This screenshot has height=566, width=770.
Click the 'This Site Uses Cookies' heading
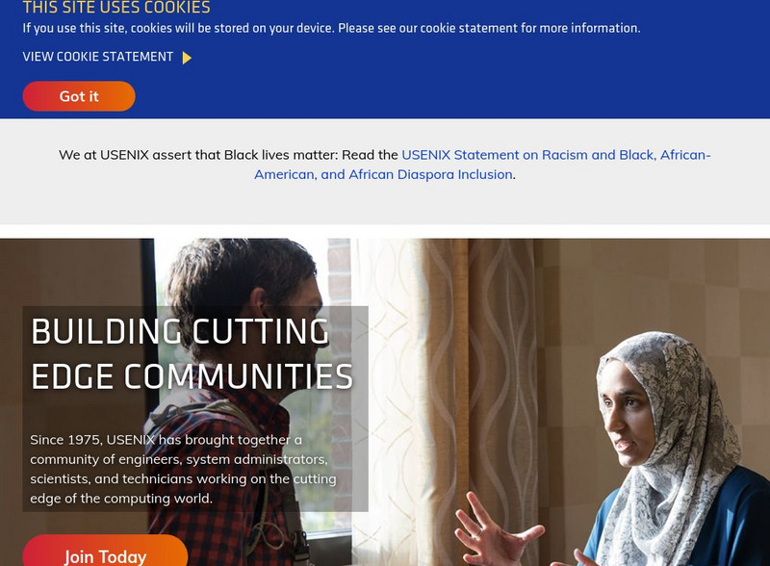(x=116, y=8)
